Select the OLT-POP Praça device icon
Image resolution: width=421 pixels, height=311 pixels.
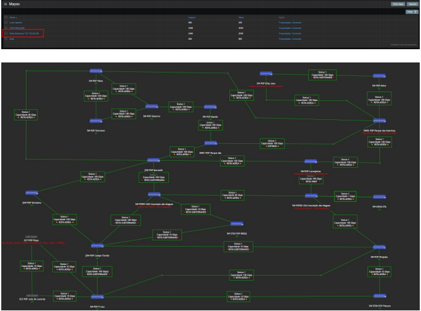tap(31, 237)
